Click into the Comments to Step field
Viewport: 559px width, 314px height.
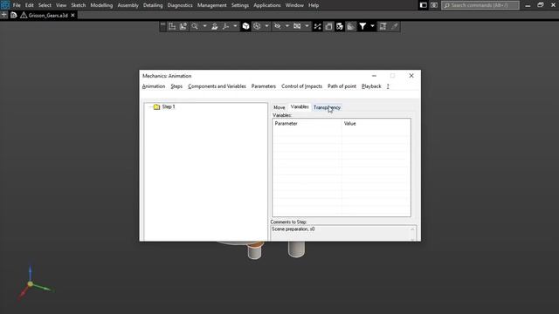pos(343,233)
